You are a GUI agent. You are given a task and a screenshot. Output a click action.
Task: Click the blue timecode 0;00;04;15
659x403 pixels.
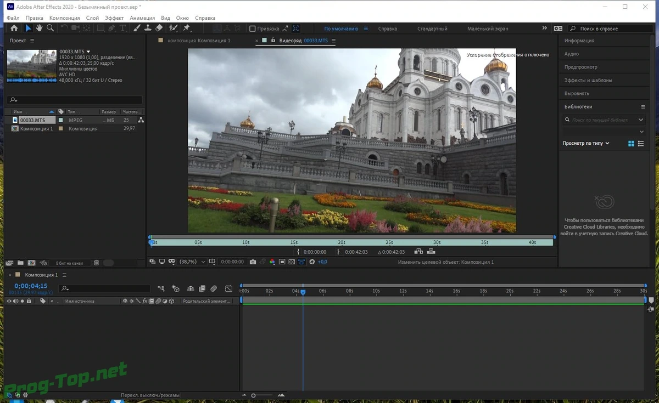point(31,286)
